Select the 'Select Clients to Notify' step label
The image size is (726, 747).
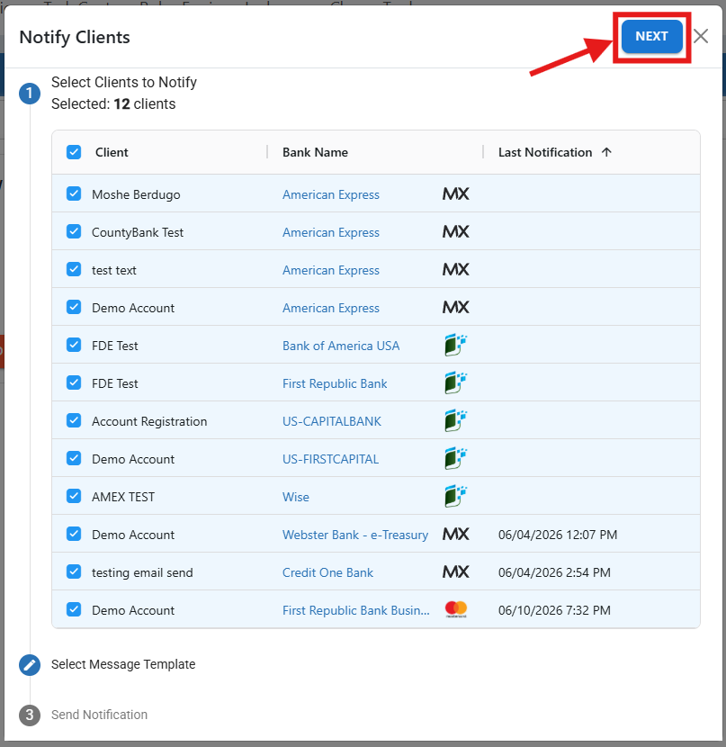click(x=124, y=83)
